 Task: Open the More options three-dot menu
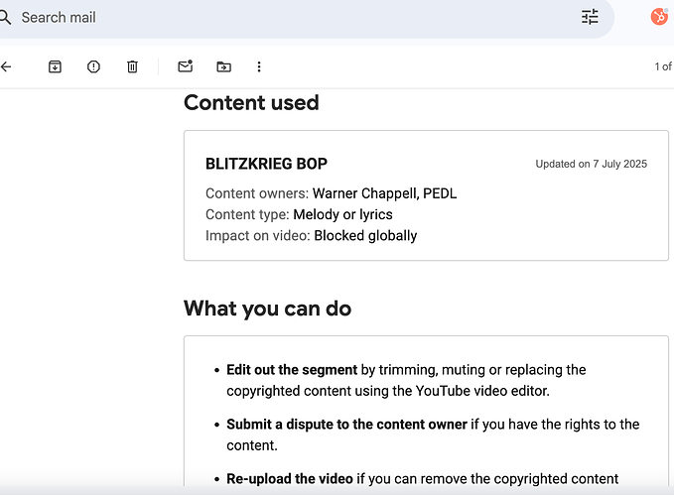coord(259,66)
